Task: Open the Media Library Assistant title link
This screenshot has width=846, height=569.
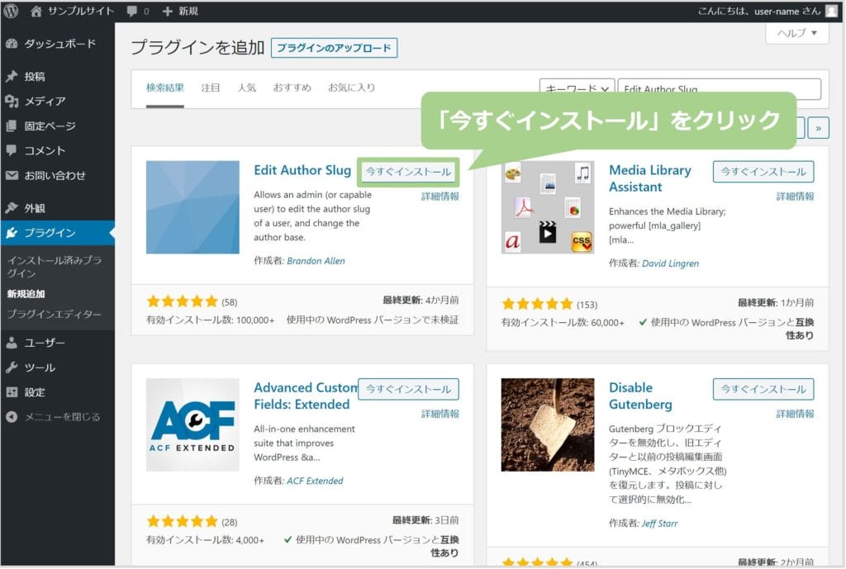Action: coord(650,178)
